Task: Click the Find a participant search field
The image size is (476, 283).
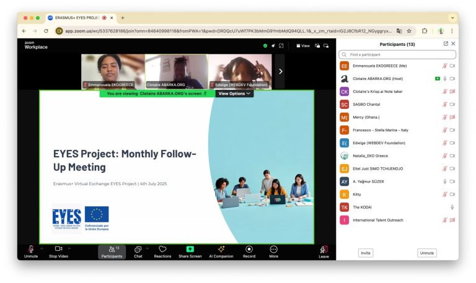Action: pyautogui.click(x=397, y=54)
